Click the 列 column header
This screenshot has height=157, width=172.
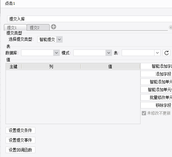tap(51, 66)
